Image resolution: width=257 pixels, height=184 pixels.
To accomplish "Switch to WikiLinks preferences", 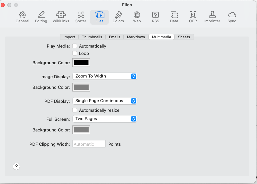I will coord(60,17).
